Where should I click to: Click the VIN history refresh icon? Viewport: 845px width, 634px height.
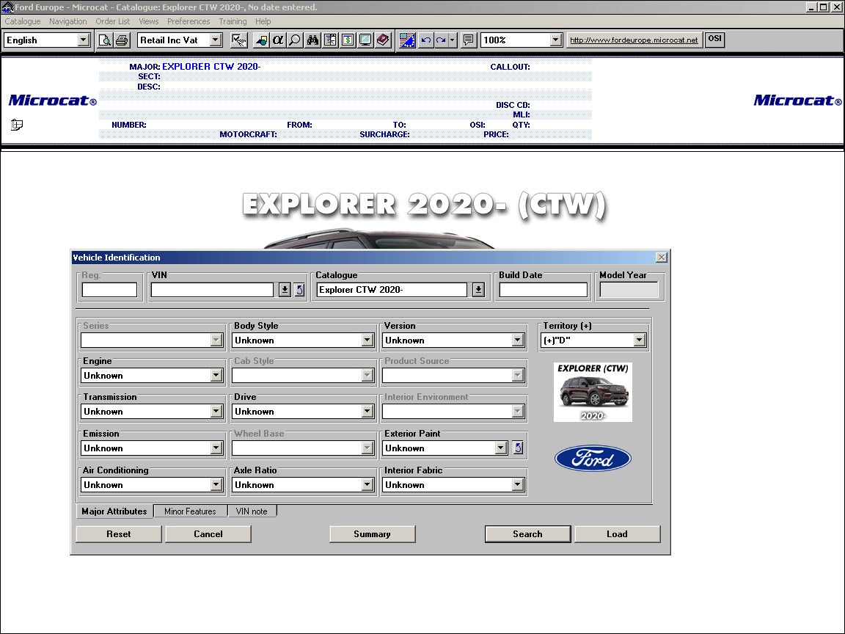pyautogui.click(x=299, y=290)
